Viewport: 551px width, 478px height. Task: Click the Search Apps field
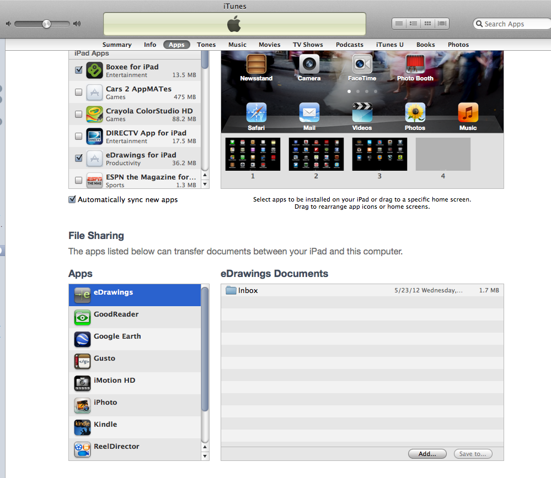(512, 24)
